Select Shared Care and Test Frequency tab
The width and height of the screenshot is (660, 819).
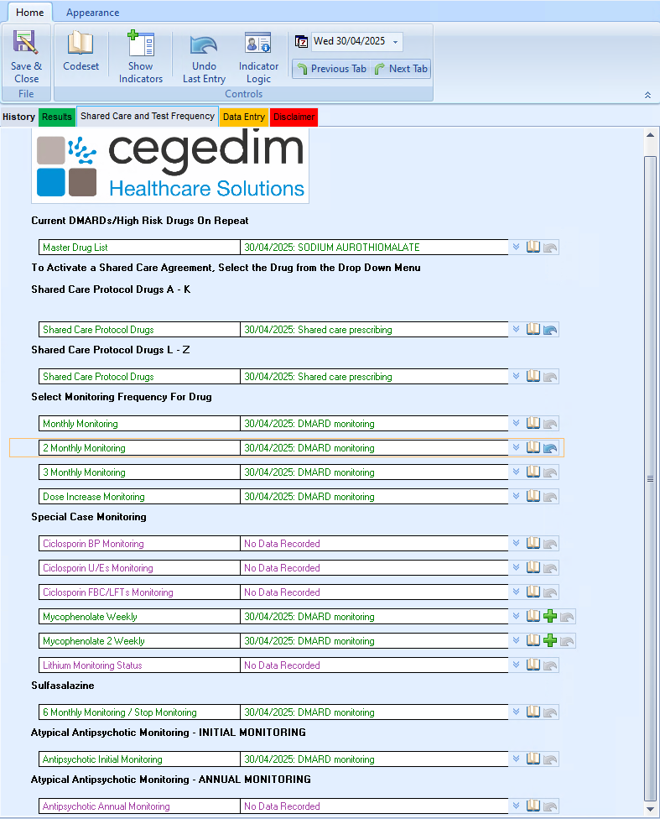(x=148, y=116)
